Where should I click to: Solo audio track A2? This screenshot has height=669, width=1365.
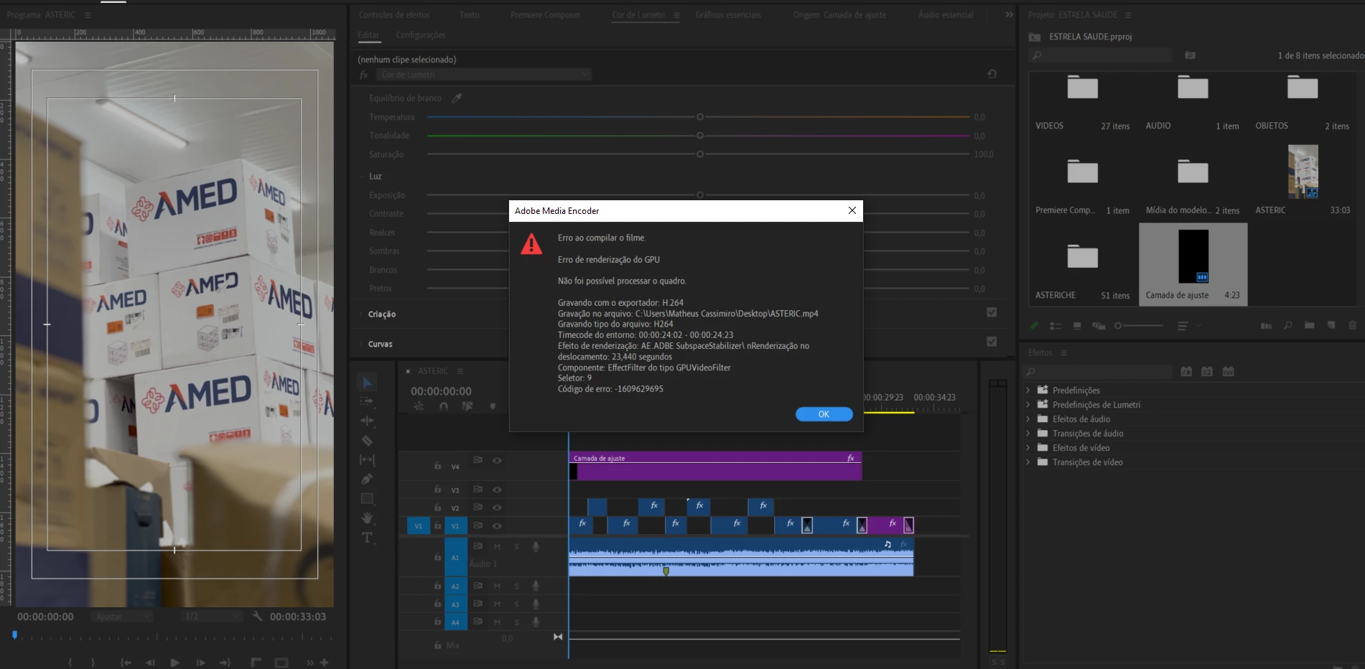[x=516, y=586]
